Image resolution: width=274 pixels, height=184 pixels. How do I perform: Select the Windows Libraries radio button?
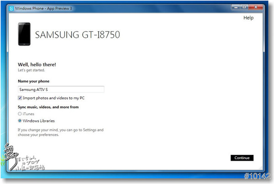coord(20,121)
